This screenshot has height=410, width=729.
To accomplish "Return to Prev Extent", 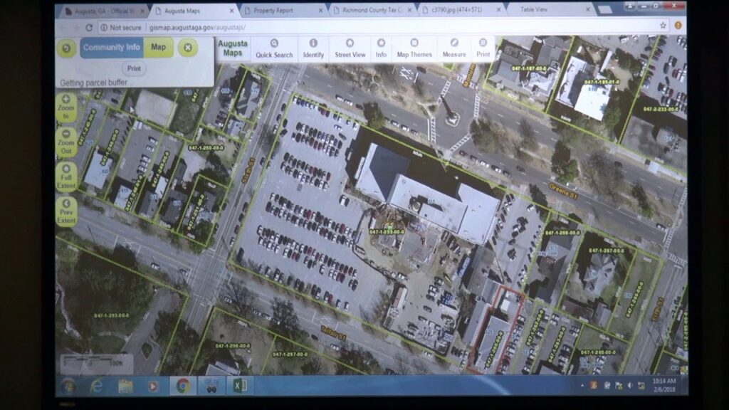I will point(66,211).
